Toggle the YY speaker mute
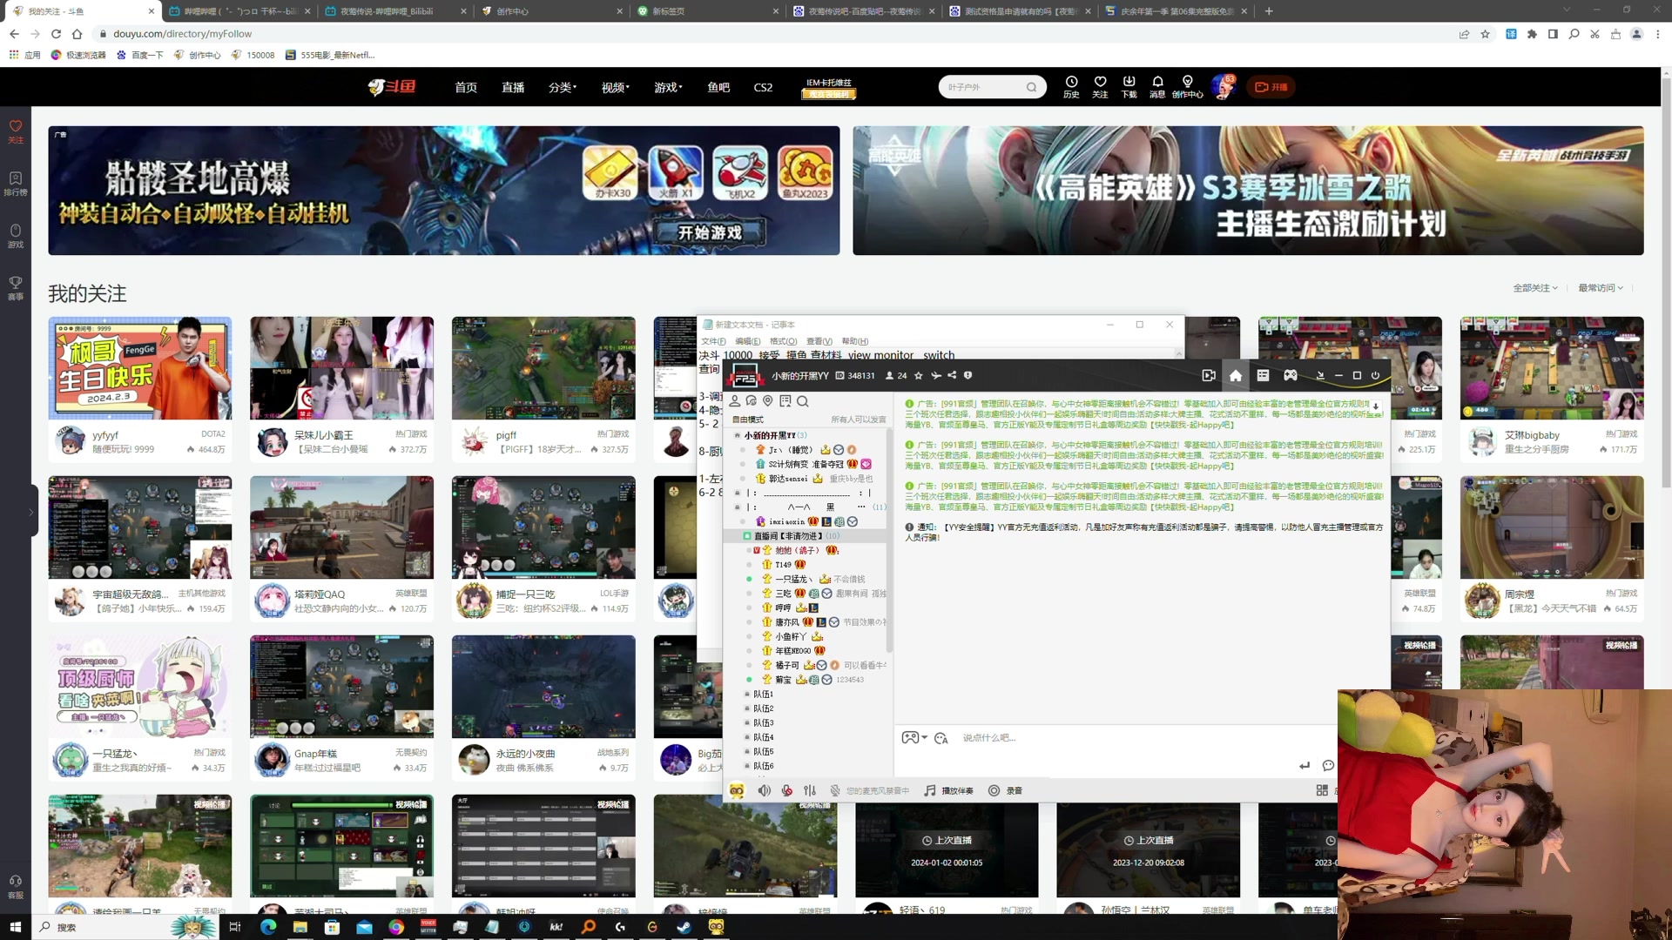 (x=764, y=790)
